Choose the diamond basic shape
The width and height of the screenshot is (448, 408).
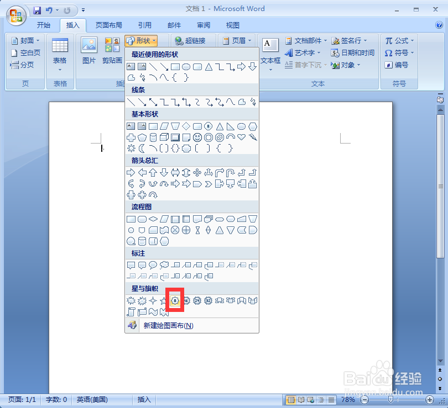click(186, 126)
